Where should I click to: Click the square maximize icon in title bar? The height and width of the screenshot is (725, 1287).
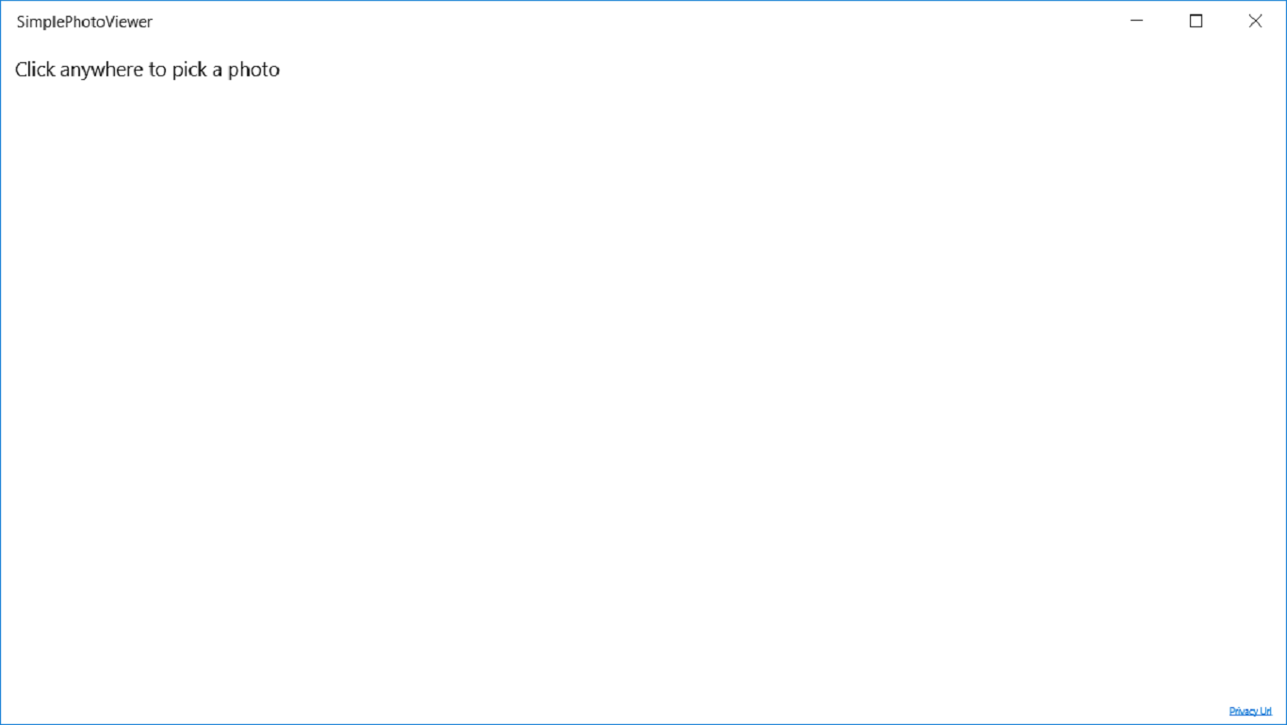(1196, 21)
